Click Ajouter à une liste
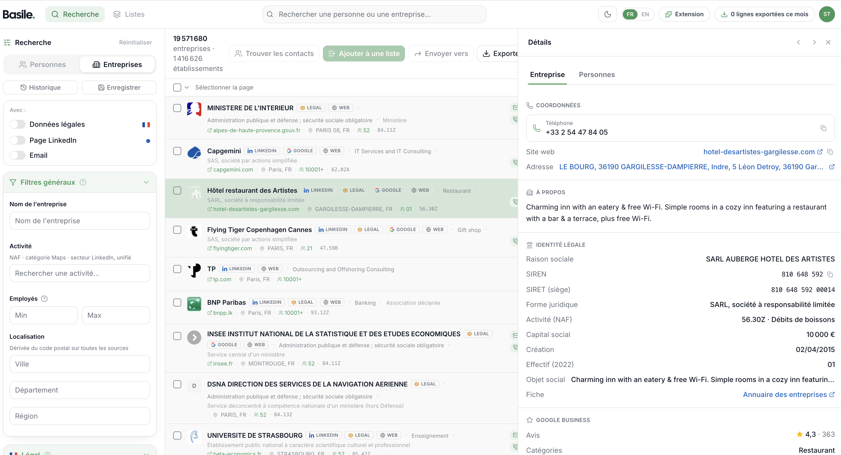 364,53
